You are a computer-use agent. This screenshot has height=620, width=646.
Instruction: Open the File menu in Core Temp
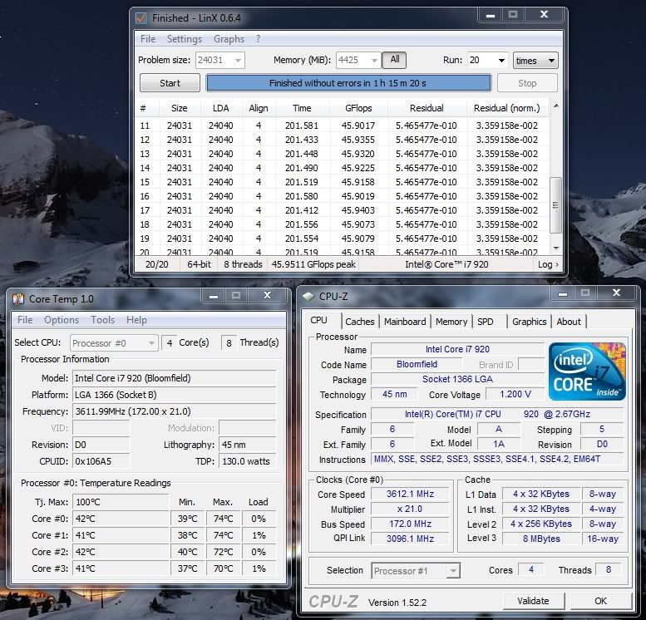[25, 320]
